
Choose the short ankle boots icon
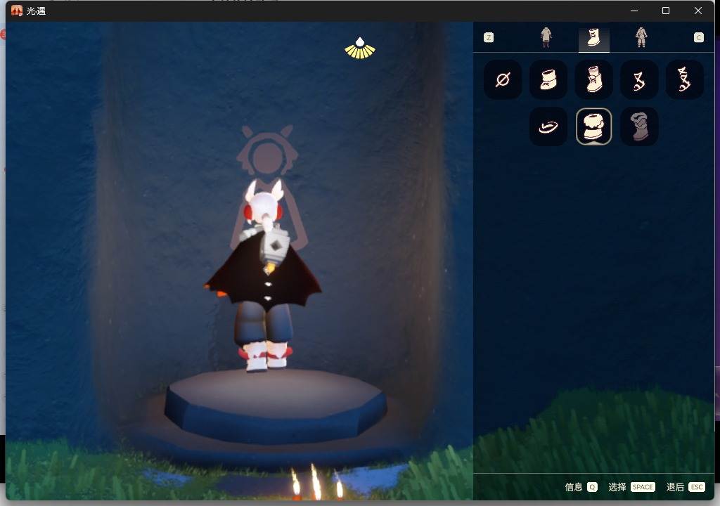pyautogui.click(x=548, y=79)
